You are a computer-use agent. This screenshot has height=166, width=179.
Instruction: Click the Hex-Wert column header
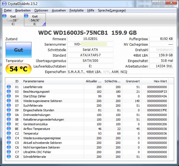click(x=155, y=81)
